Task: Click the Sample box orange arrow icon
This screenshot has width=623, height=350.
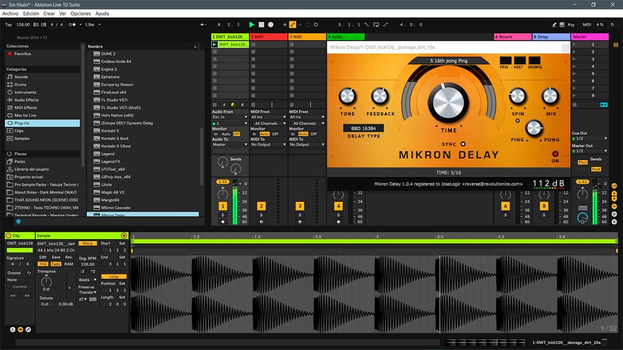Action: 124,235
